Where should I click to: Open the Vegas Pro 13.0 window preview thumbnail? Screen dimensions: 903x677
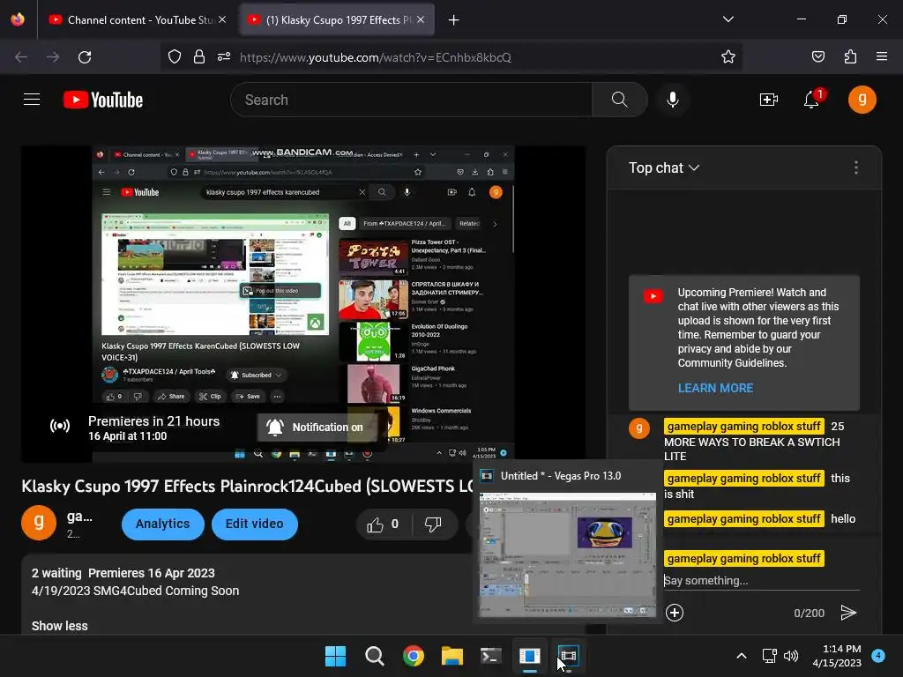tap(567, 554)
